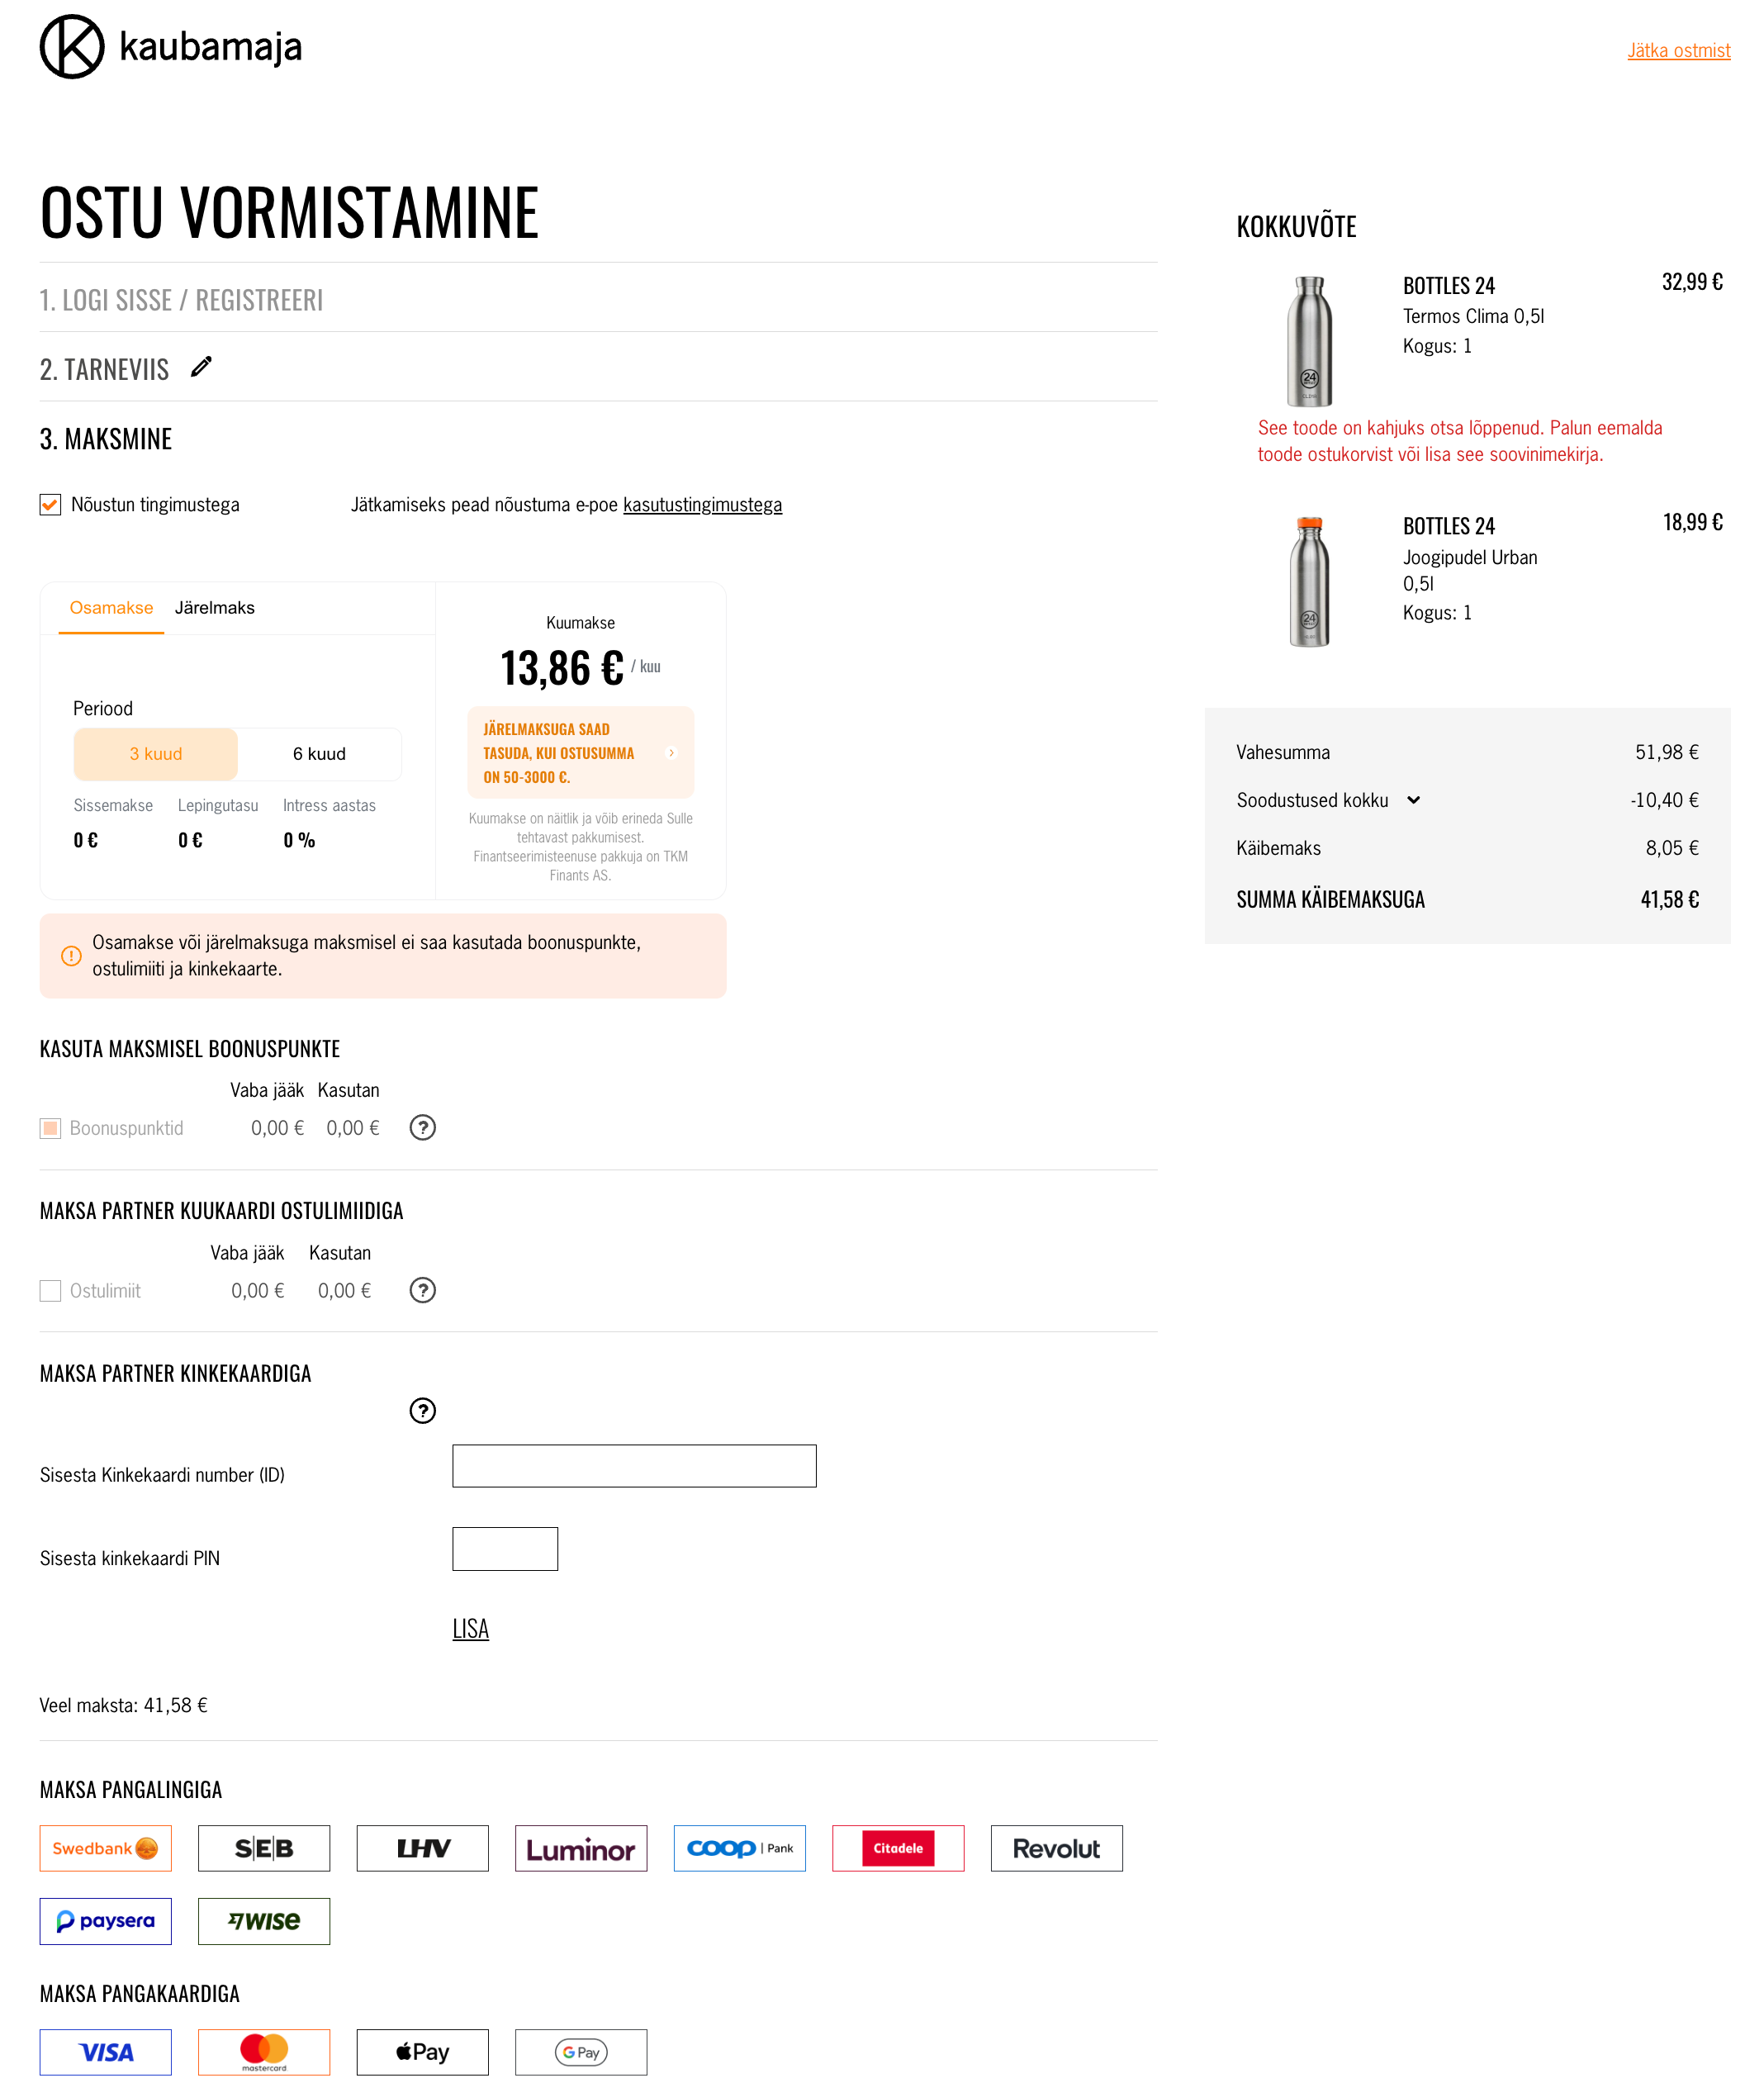Screen dimensions: 1764x2097
Task: Open järelmaks info banner arrow
Action: 671,753
